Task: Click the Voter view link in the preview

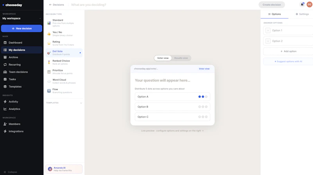Action: [204, 69]
